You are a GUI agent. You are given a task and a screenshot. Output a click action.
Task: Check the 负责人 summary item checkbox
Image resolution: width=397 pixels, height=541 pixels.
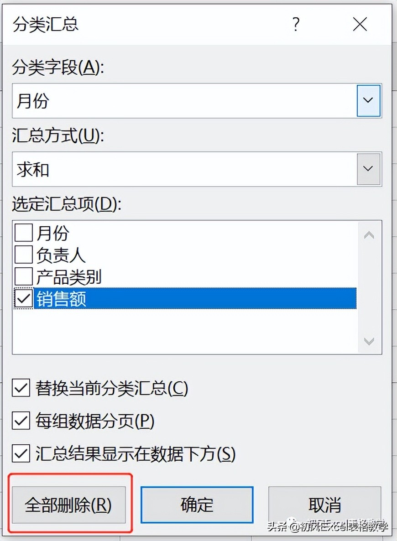[24, 255]
